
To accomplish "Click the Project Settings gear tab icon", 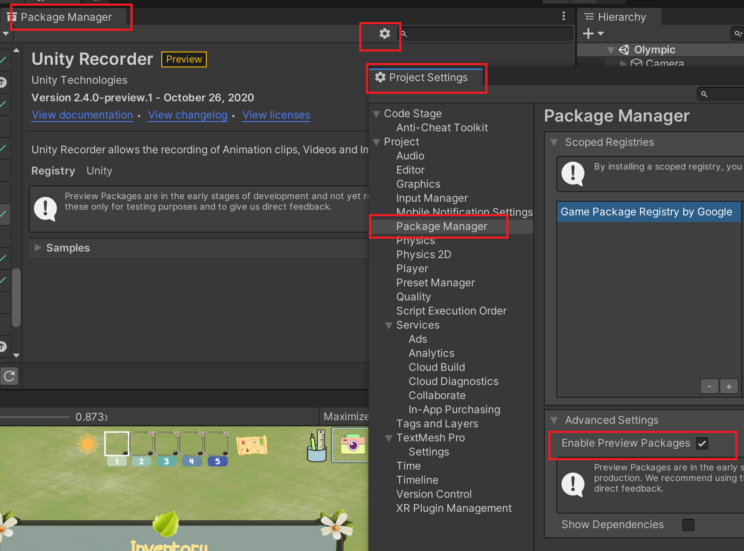I will pyautogui.click(x=380, y=78).
